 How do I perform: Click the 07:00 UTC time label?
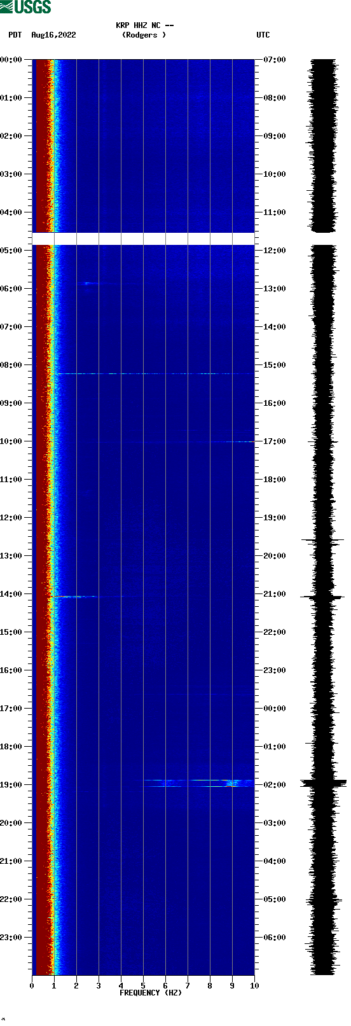click(275, 60)
